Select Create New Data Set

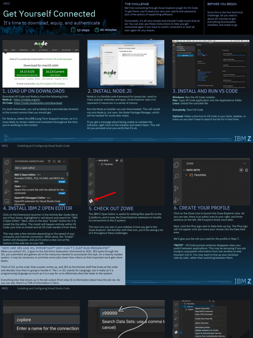204,319
